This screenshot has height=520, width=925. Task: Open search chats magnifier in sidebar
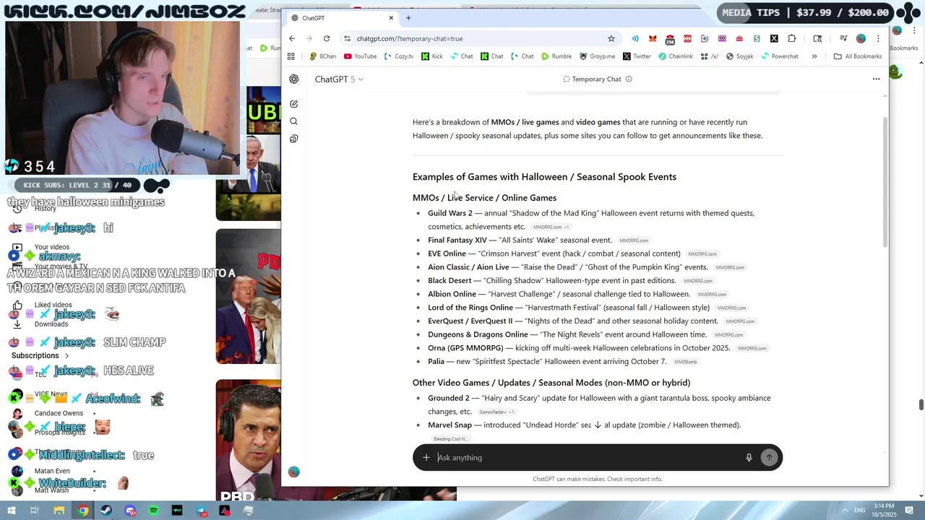point(294,121)
